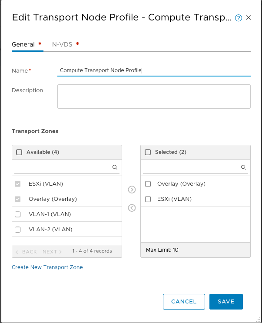The image size is (262, 323).
Task: Toggle the select-all Selected checkbox
Action: point(148,152)
